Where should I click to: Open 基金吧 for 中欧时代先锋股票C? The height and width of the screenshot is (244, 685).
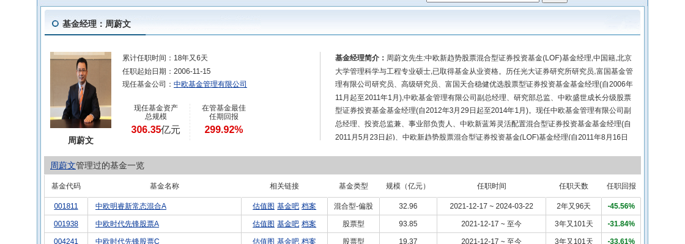(288, 241)
